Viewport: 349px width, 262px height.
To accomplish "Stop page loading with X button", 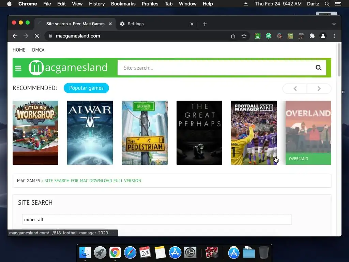I will click(37, 36).
